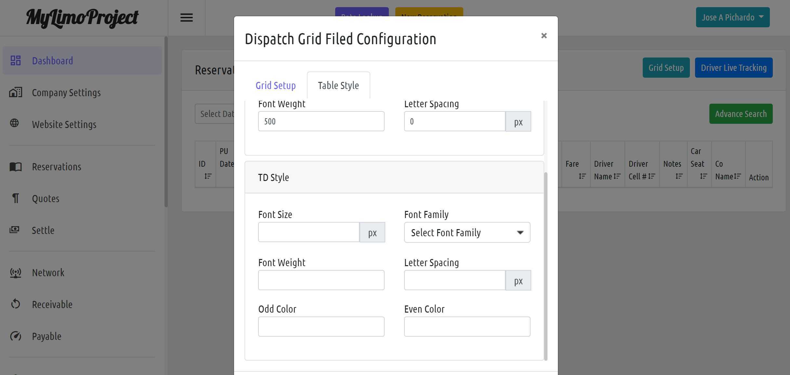Click the Payable gauge icon
Image resolution: width=790 pixels, height=375 pixels.
pyautogui.click(x=15, y=336)
